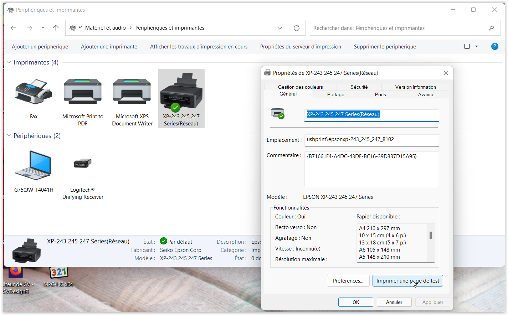This screenshot has width=508, height=315.
Task: Collapse the Périphériques (2) group
Action: [x=9, y=136]
